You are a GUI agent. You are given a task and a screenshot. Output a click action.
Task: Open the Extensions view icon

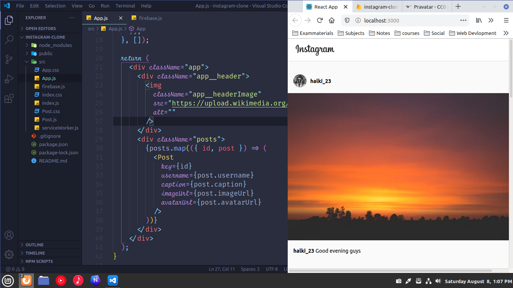[x=9, y=99]
